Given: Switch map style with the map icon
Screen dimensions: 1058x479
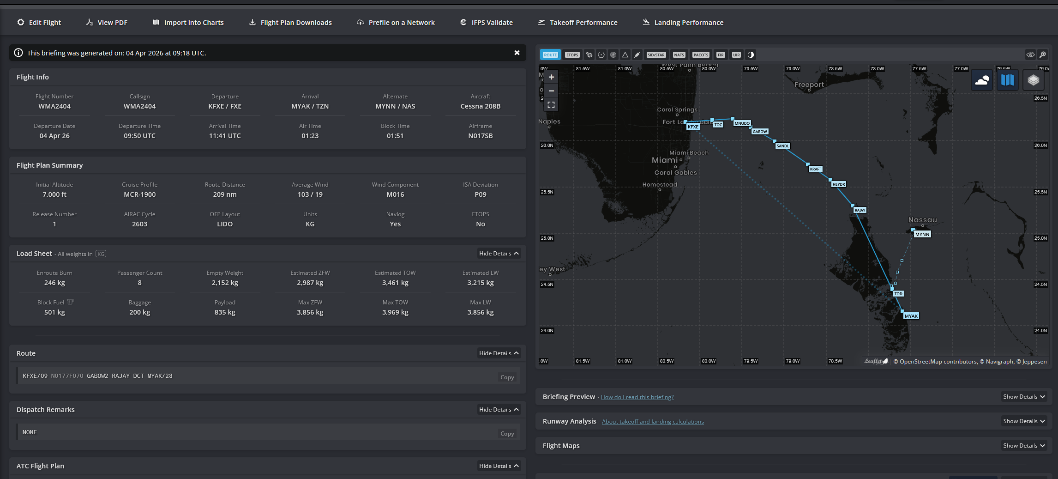Looking at the screenshot, I should click(1007, 79).
